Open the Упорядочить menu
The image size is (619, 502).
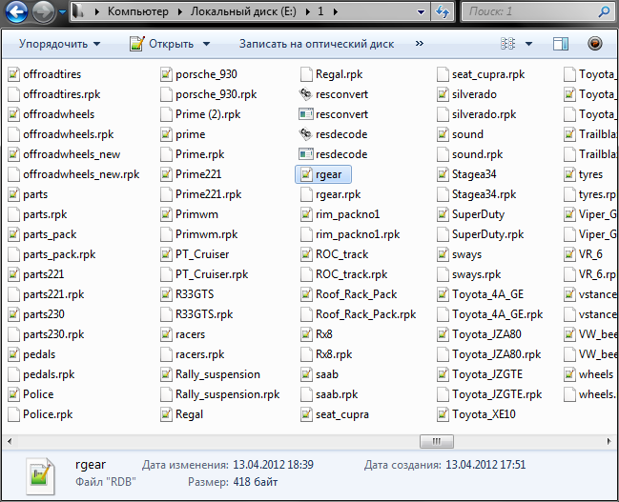(x=59, y=44)
